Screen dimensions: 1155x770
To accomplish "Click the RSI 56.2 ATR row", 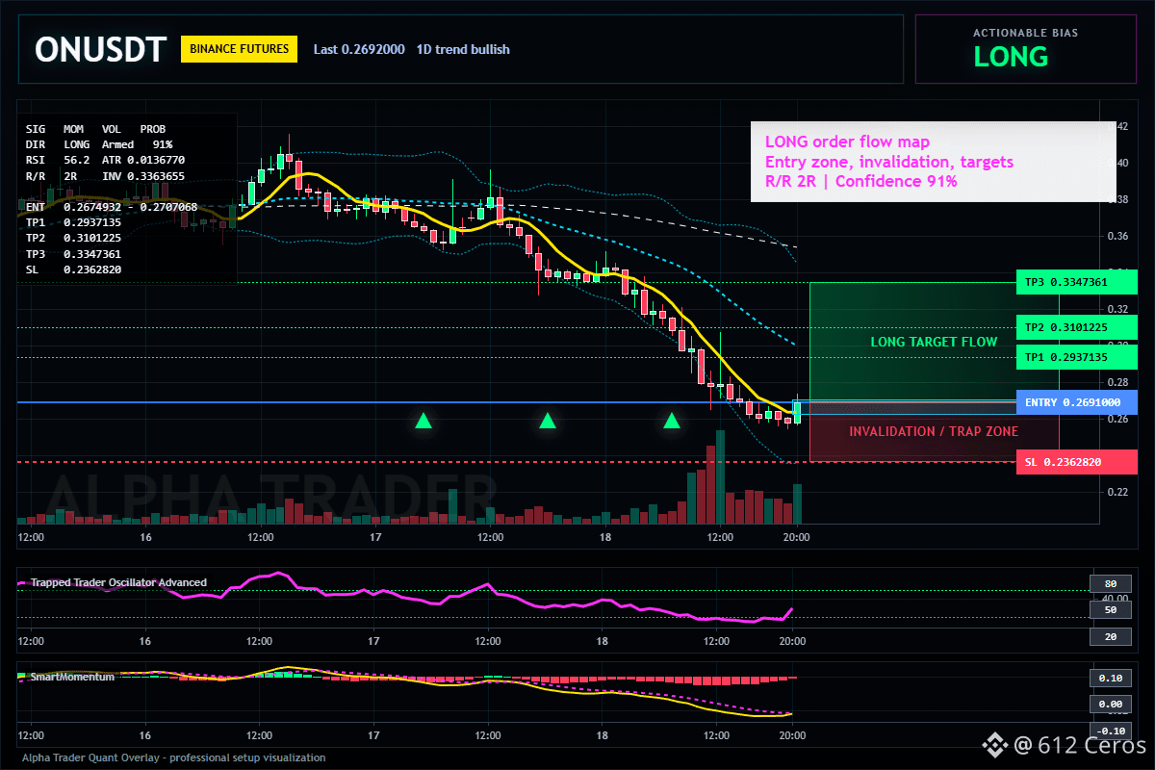I will [105, 160].
